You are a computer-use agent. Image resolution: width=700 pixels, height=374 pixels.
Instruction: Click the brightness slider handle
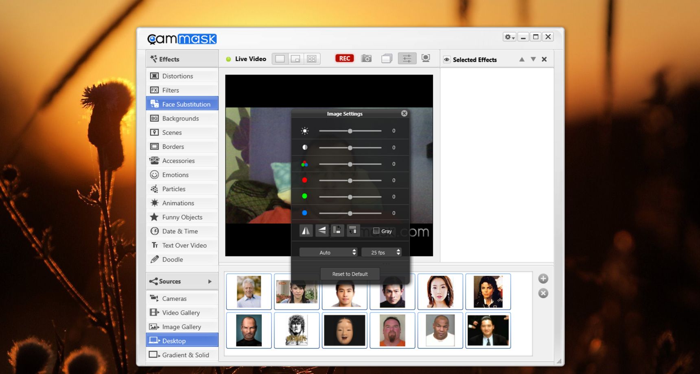point(350,131)
